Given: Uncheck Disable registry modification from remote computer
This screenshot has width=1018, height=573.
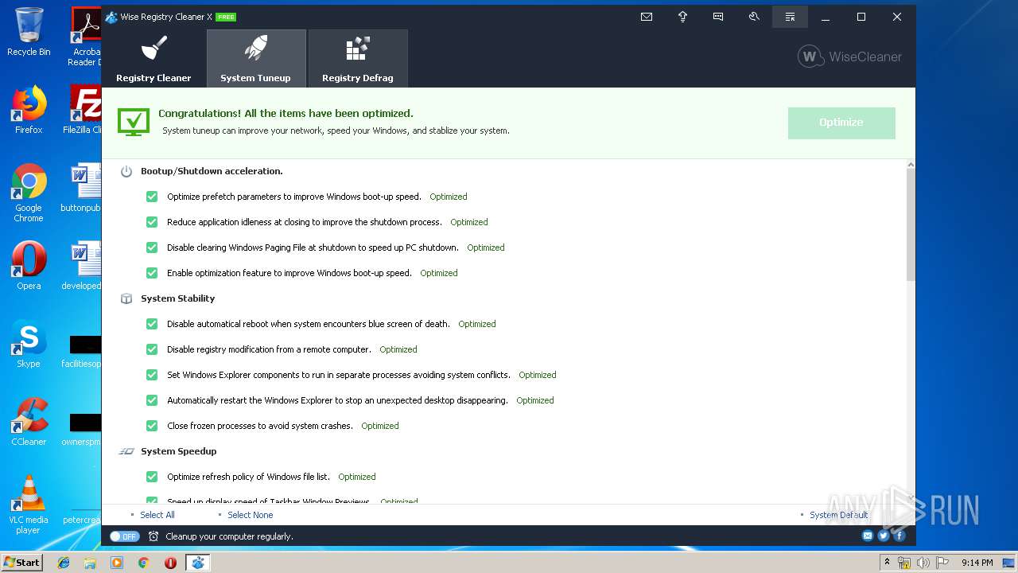Looking at the screenshot, I should (152, 349).
